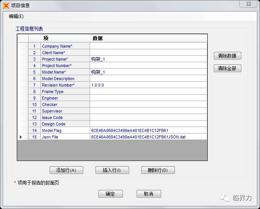
Task: Click the Design Code label cell
Action: click(x=65, y=124)
